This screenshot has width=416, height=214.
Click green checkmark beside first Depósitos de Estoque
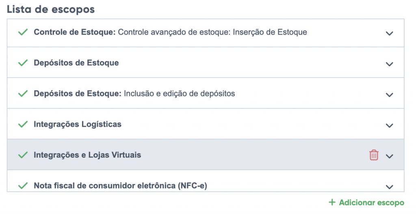point(23,63)
